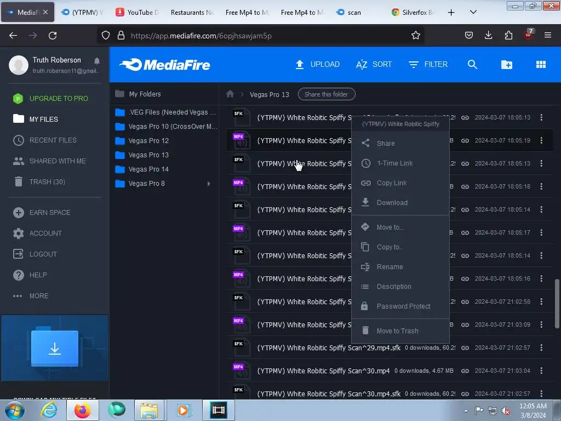561x421 pixels.
Task: Create a new folder with the folder-plus icon
Action: click(507, 65)
